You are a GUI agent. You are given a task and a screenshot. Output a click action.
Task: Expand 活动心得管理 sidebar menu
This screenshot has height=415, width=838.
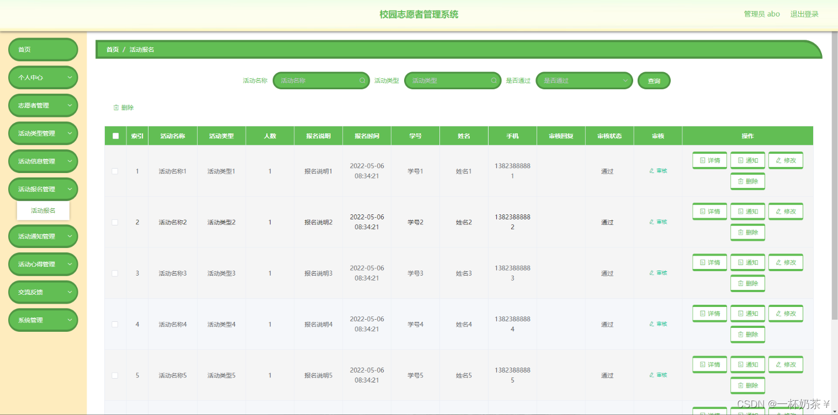pos(43,264)
